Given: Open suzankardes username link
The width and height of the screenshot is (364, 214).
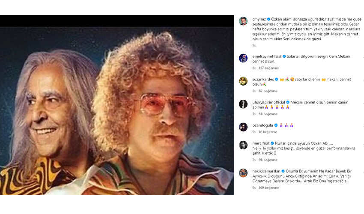Looking at the screenshot, I should click(x=263, y=79).
